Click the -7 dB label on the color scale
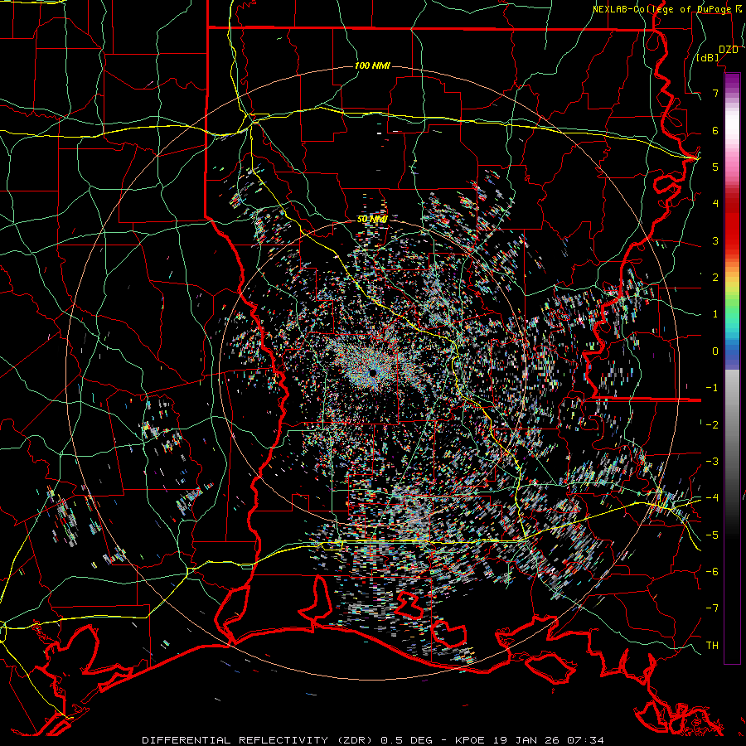The width and height of the screenshot is (746, 746). 712,608
